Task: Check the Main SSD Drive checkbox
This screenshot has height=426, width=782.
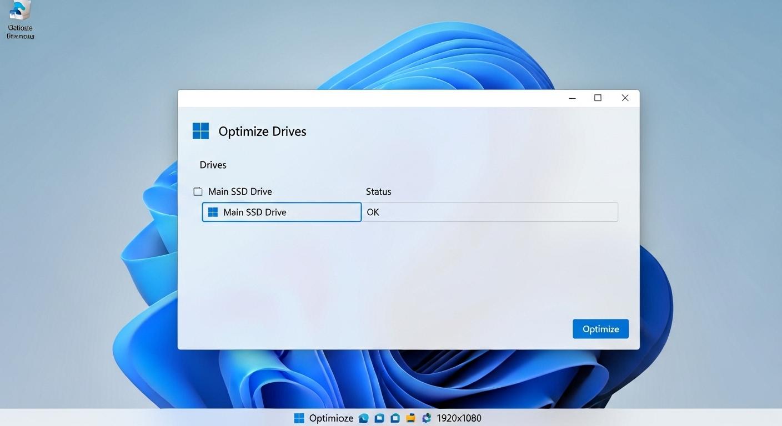Action: pyautogui.click(x=198, y=191)
